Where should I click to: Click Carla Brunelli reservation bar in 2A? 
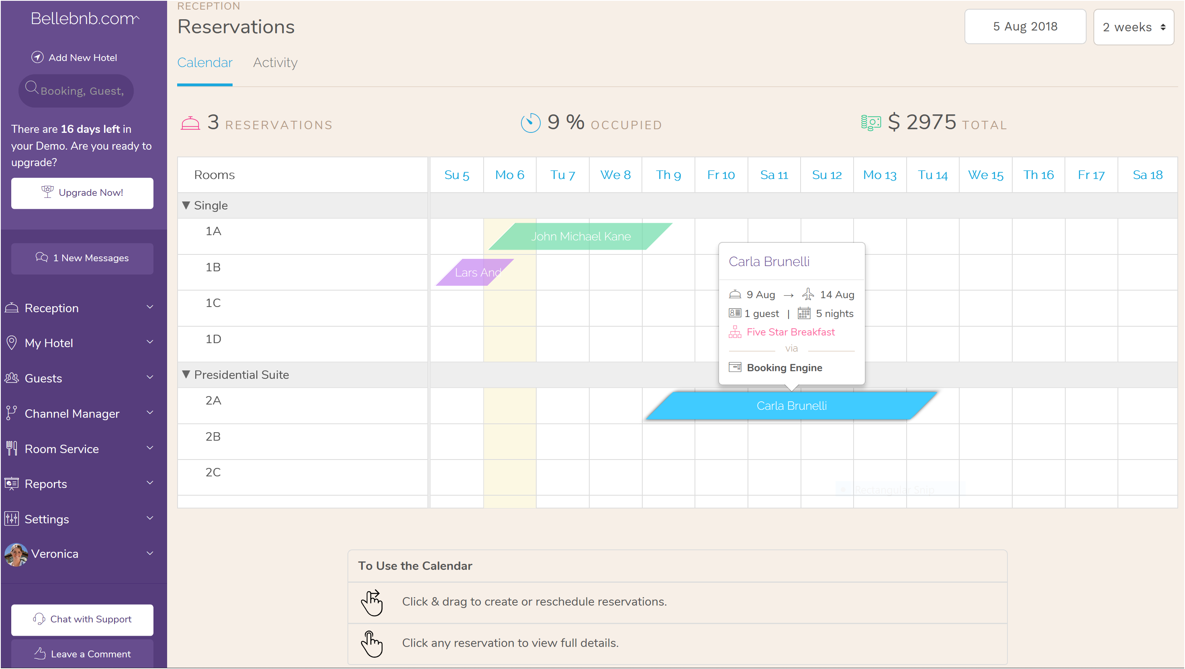pyautogui.click(x=790, y=406)
